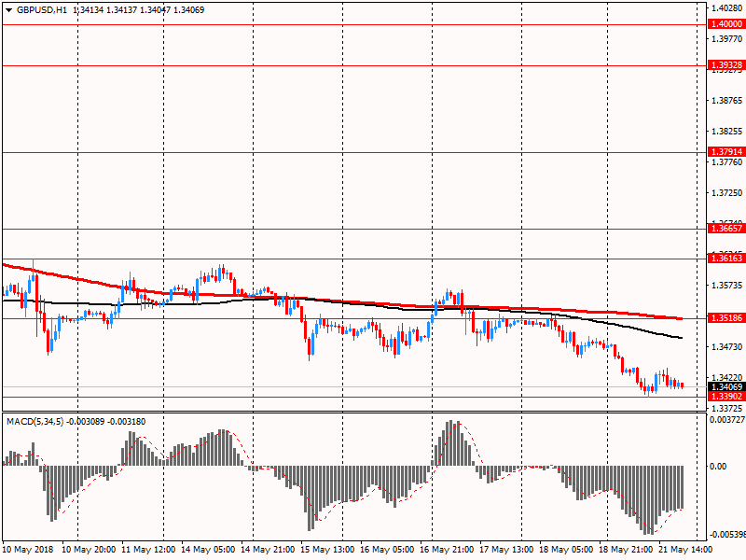746x560 pixels.
Task: Select the 1.36657 red price level label
Action: coord(726,229)
